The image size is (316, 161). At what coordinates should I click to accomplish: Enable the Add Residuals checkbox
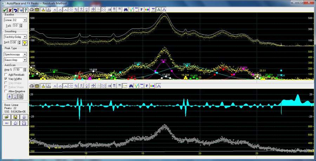pyautogui.click(x=6, y=75)
